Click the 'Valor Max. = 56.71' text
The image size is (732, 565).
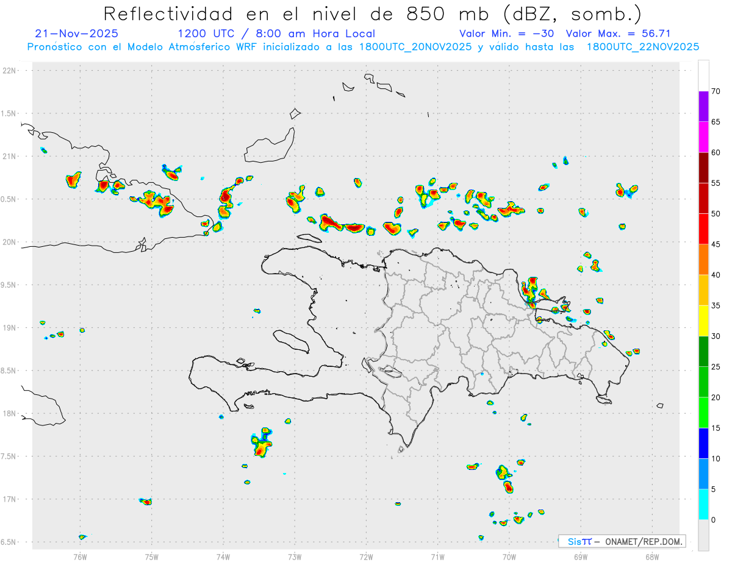click(x=619, y=34)
